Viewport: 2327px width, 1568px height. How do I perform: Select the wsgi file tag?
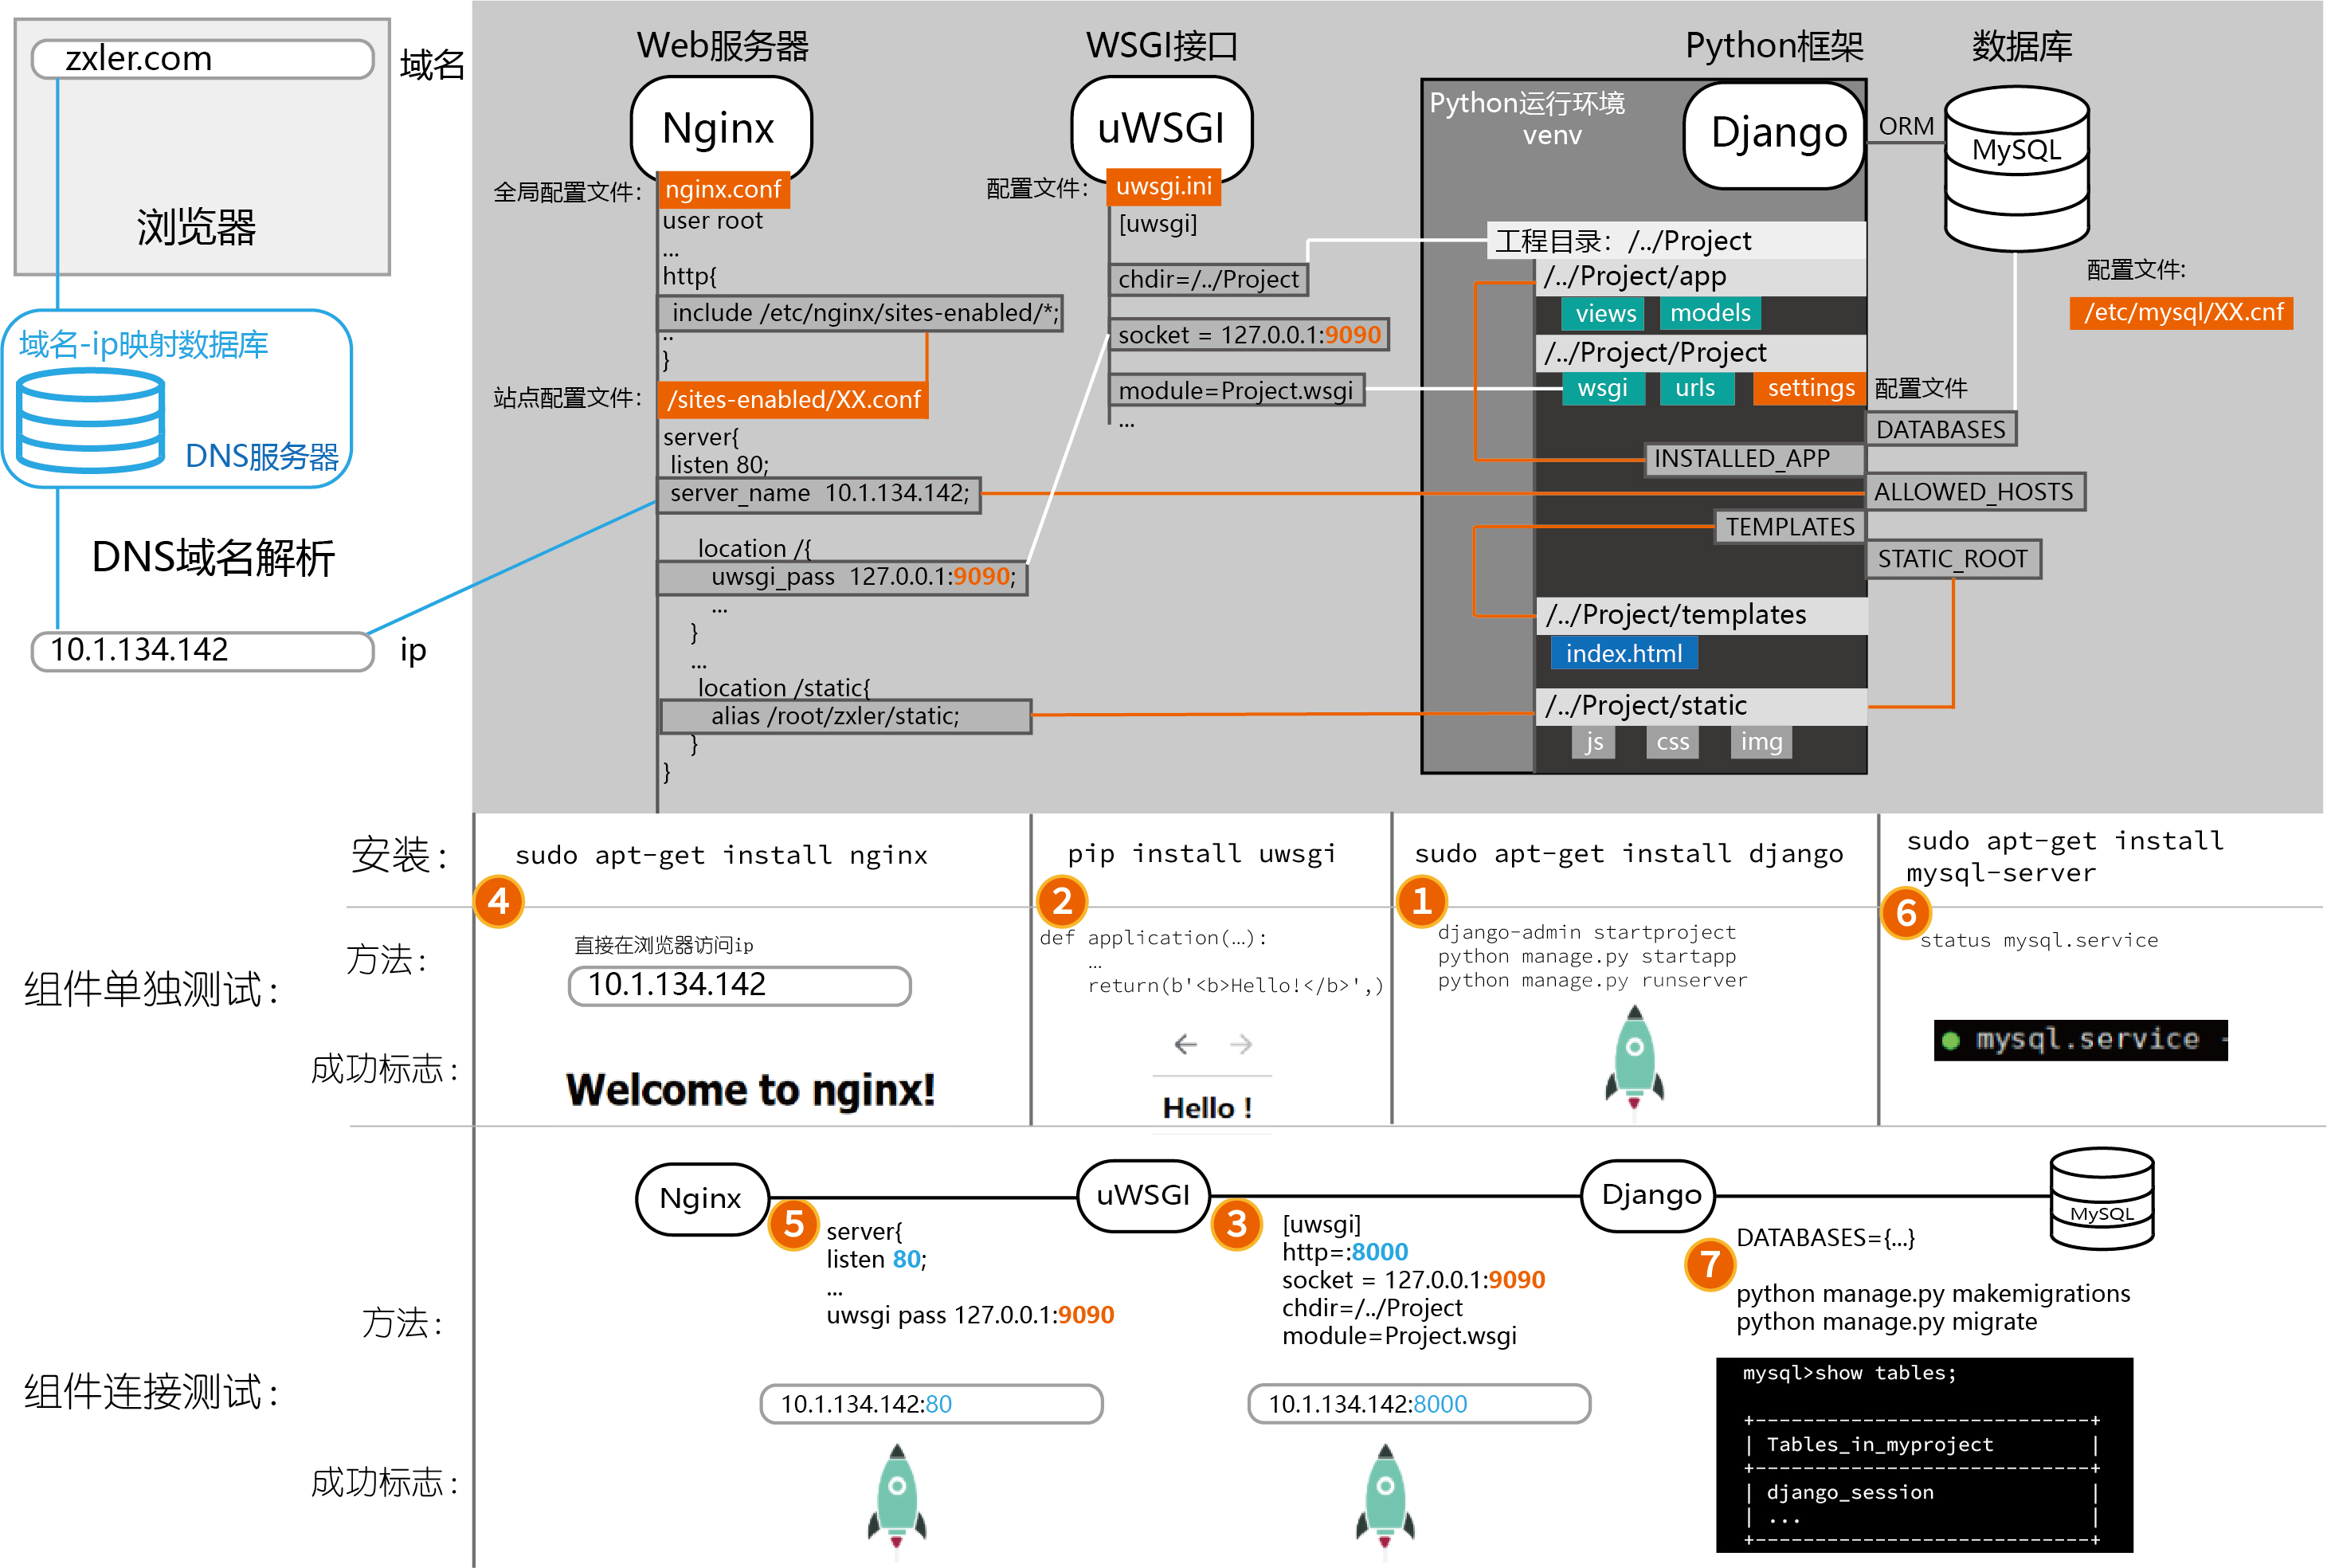point(1604,388)
